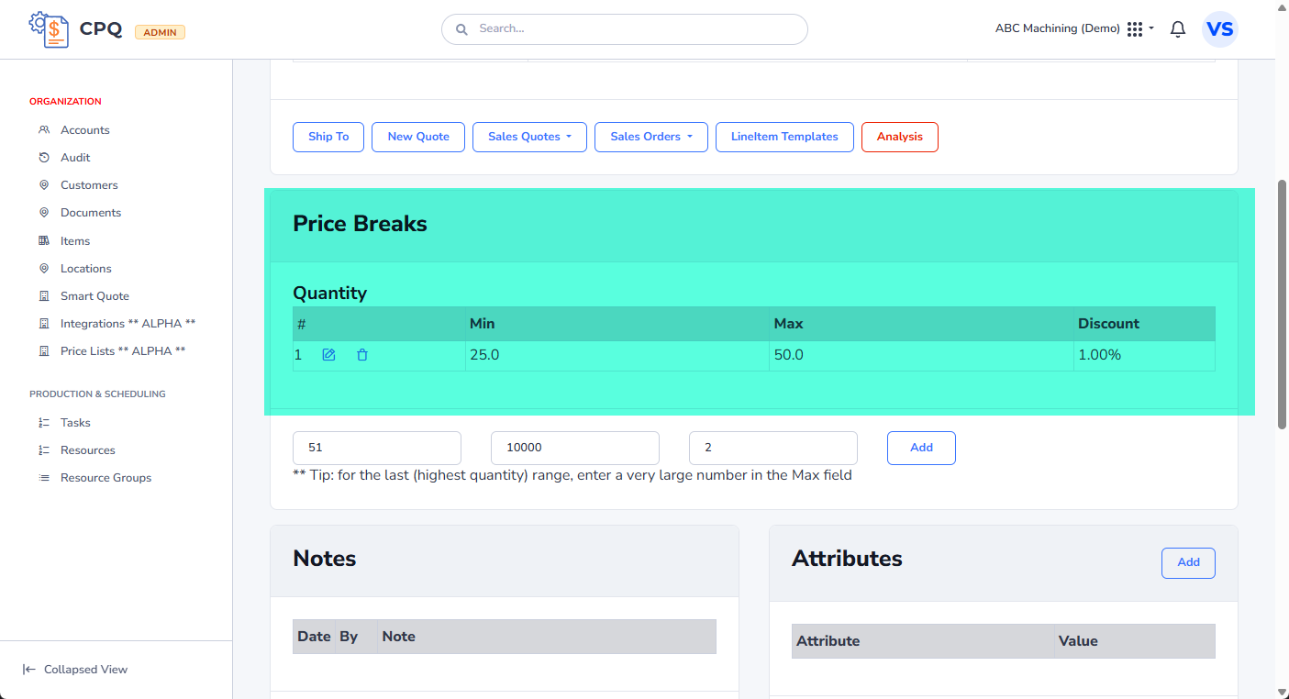Click the Resource Groups sidebar icon
Screen dimensions: 1289x699
click(x=44, y=478)
